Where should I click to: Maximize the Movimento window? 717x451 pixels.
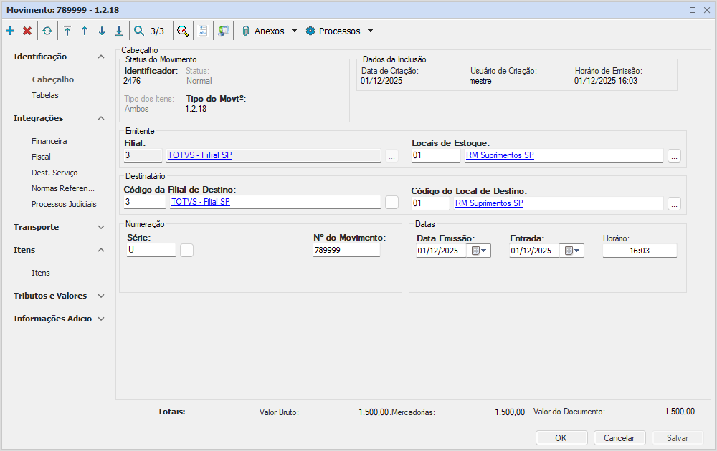693,10
